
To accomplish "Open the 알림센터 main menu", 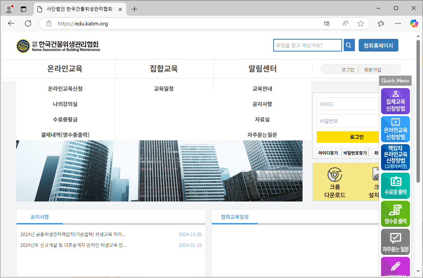I will (x=262, y=68).
